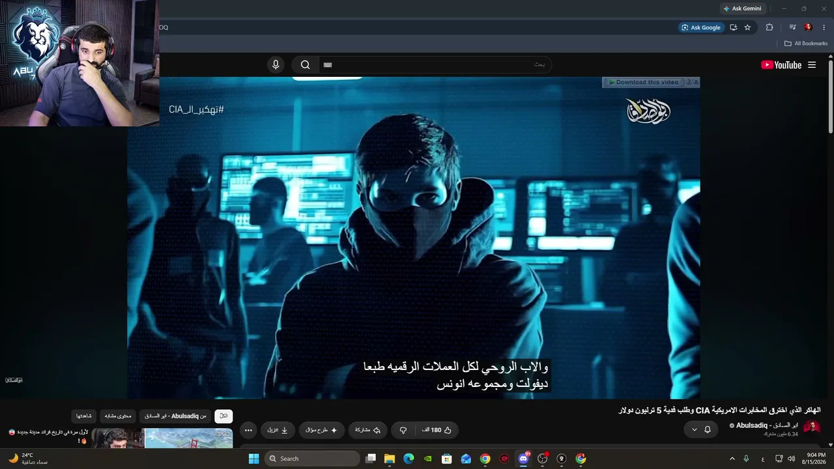The height and width of the screenshot is (469, 834).
Task: Click the Windows taskbar Search box
Action: (x=313, y=459)
